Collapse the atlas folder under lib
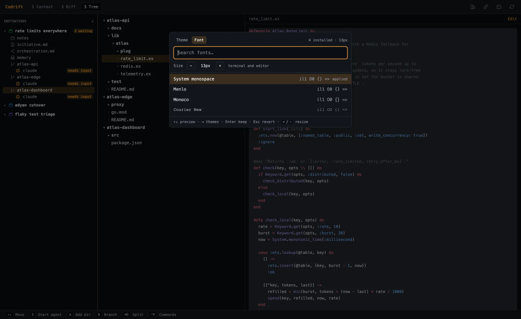 113,43
